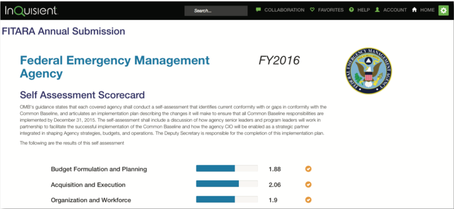
Task: Click the Acquisition and Execution label
Action: tap(88, 185)
